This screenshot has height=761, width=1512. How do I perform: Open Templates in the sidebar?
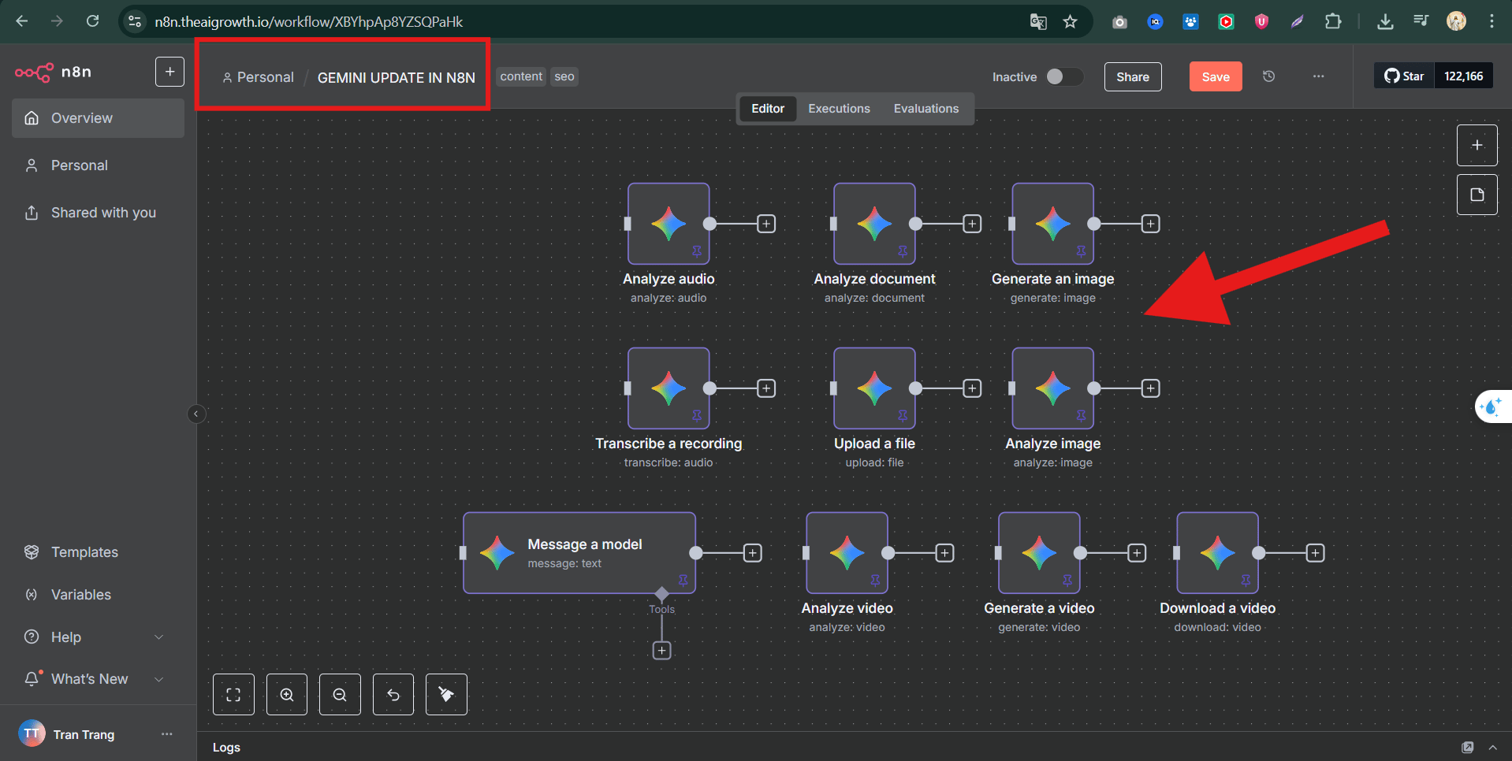coord(98,552)
